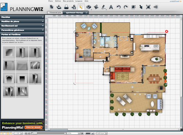Toggle the second orange status bar icon

pyautogui.click(x=5, y=133)
